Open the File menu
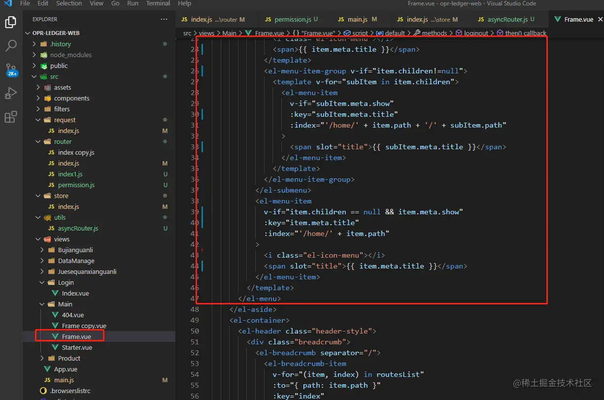The width and height of the screenshot is (604, 400). point(25,3)
